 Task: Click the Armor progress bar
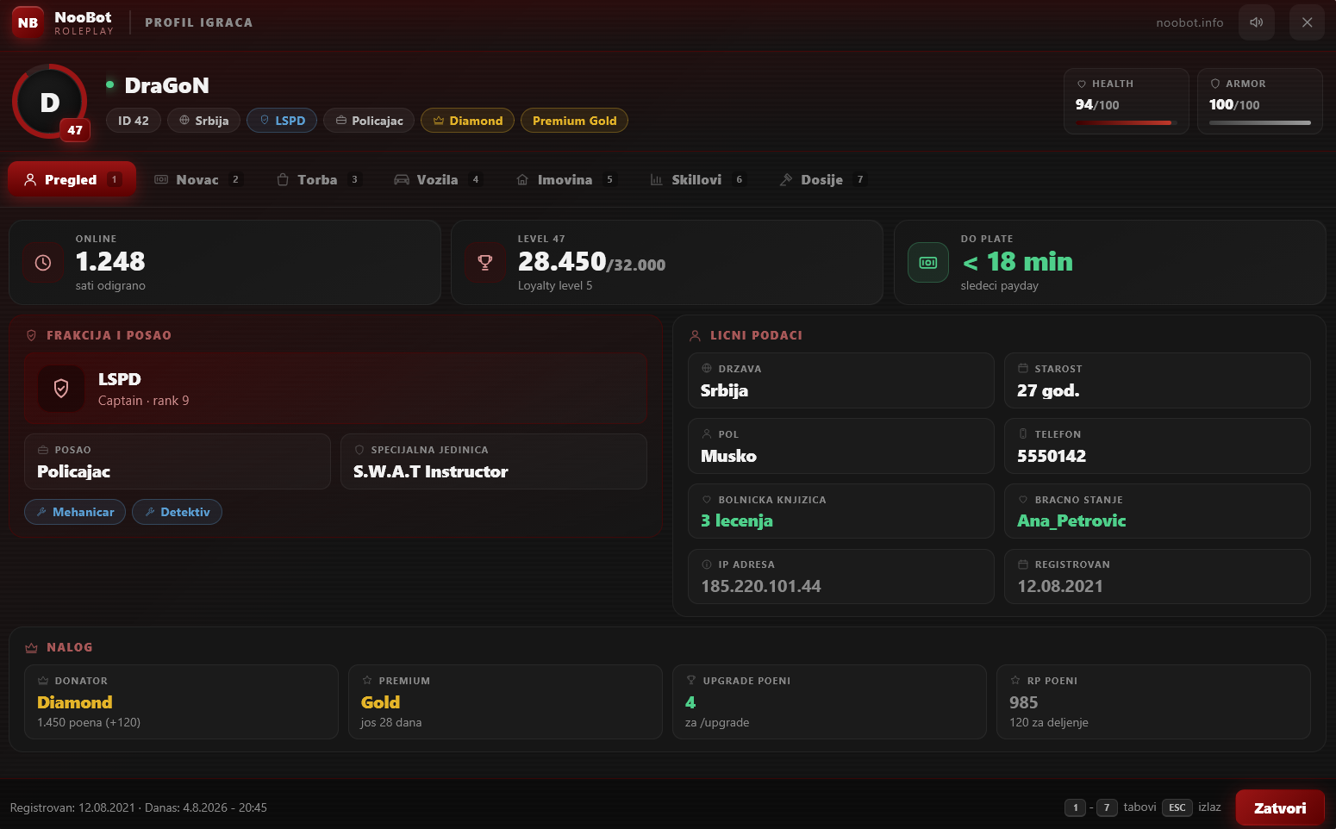coord(1260,122)
